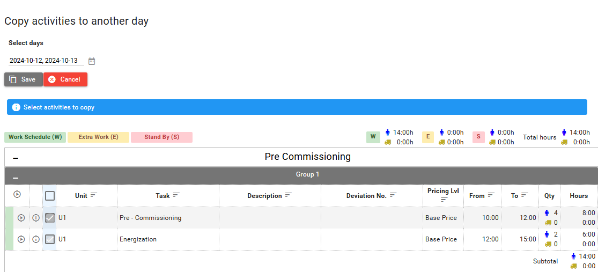
Task: Toggle checkbox for Energization task
Action: 49,239
